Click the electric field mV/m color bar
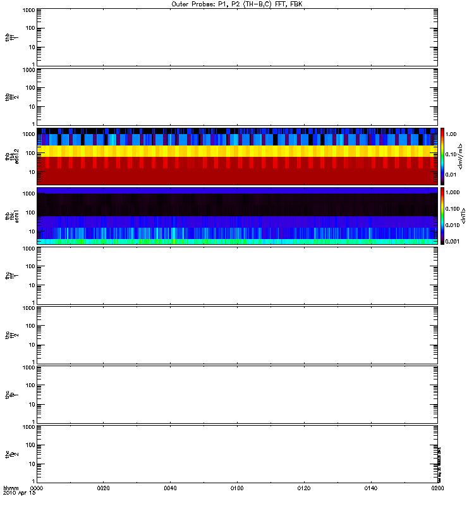474x506 pixels. coord(442,156)
